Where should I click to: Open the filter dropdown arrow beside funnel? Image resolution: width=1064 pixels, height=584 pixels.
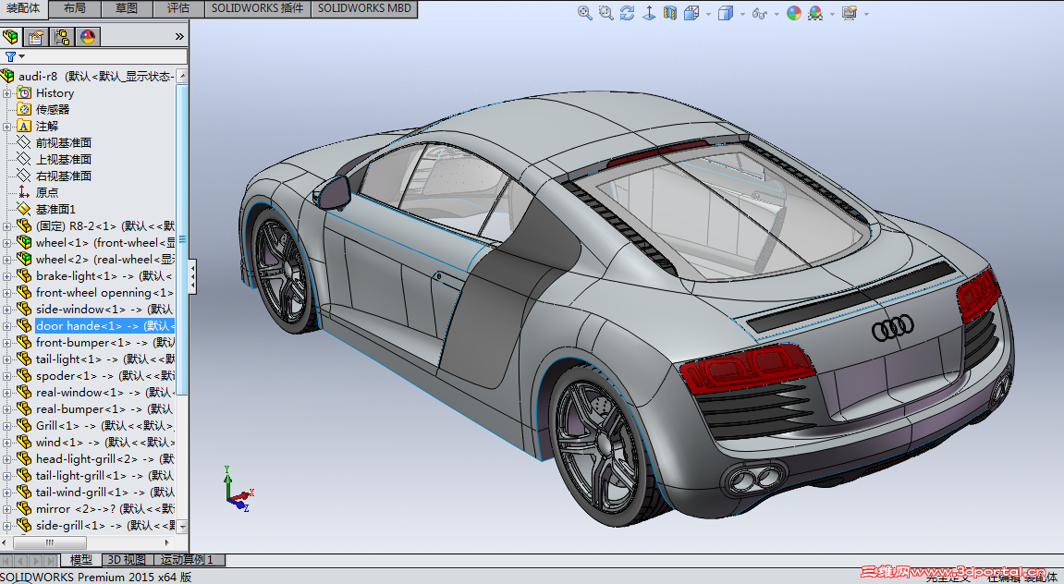[x=21, y=56]
